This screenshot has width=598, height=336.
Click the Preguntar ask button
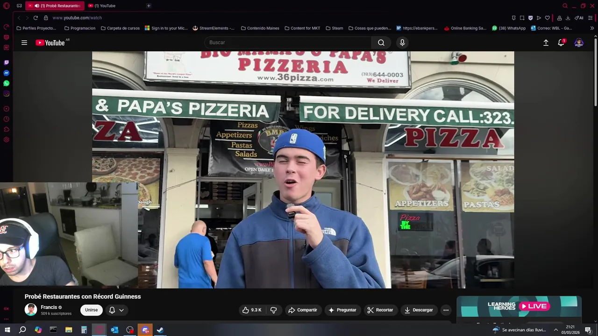pos(342,310)
